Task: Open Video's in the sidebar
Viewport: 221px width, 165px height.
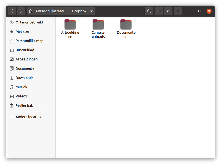Action: (x=22, y=96)
